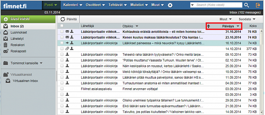
Task: Click contact person icon on 18.09.2014 message
Action: point(67,72)
